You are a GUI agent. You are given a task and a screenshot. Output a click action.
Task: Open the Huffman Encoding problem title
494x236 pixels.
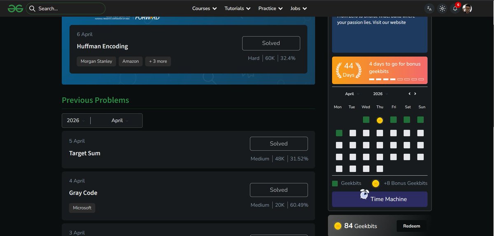coord(103,46)
